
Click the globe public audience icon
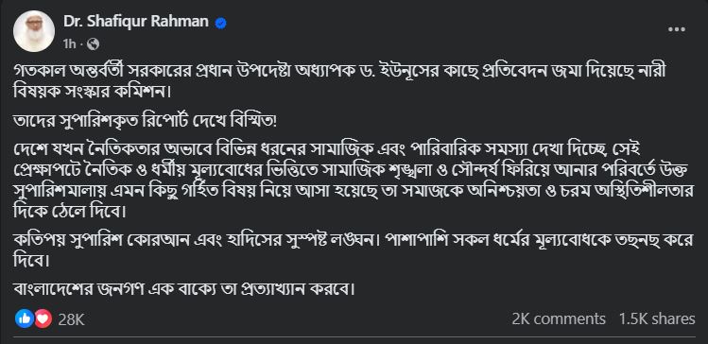pyautogui.click(x=93, y=43)
